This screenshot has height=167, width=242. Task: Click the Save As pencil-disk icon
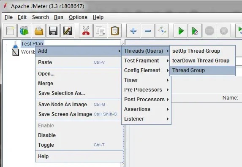tap(67, 31)
